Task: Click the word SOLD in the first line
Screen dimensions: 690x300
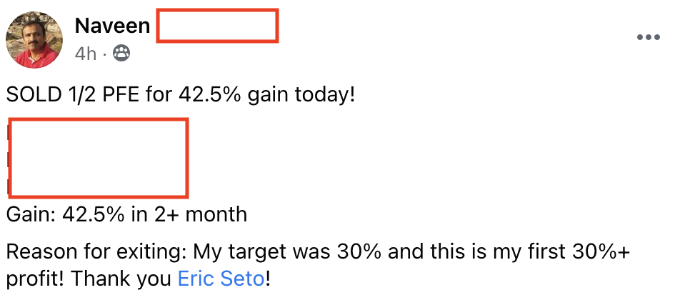Action: [34, 96]
